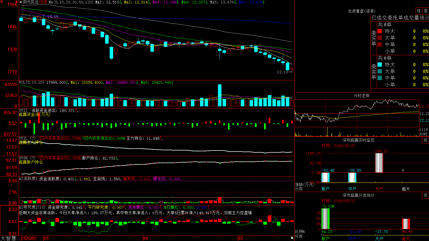Viewport: 429px width, 241px height.
Task: Click the small red square icon in the top-left corner
Action: click(x=1, y=1)
